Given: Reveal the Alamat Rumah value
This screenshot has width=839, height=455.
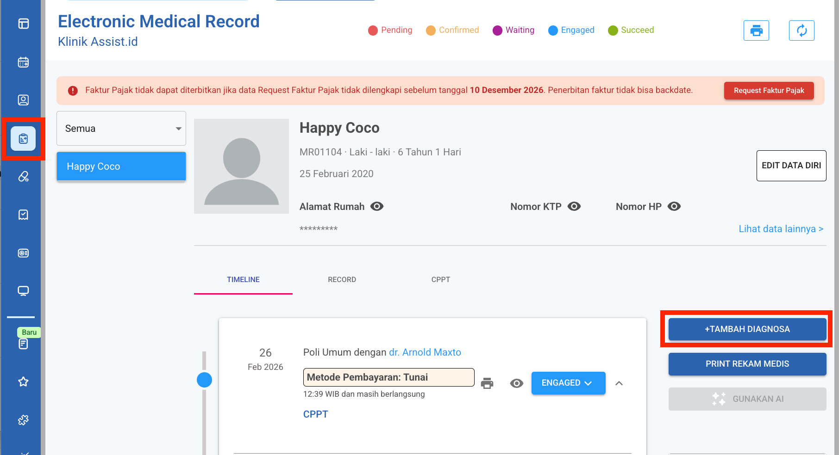Looking at the screenshot, I should point(377,206).
